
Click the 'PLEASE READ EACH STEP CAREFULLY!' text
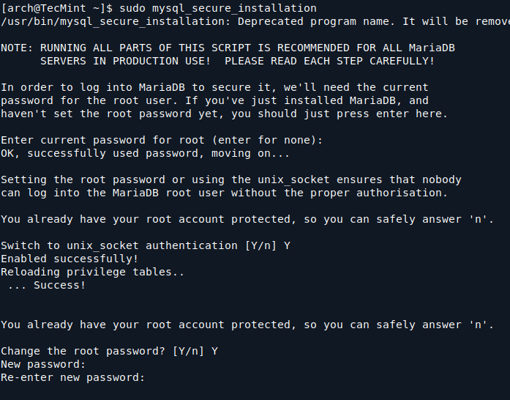[x=330, y=61]
